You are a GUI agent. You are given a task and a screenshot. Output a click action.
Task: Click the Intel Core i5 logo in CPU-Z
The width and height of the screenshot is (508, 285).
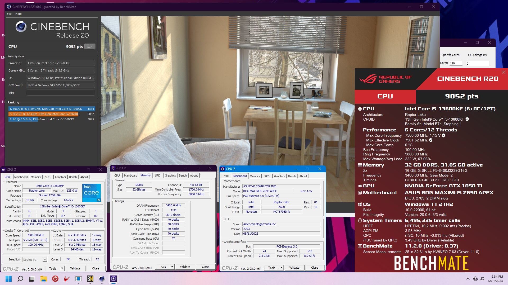[92, 193]
